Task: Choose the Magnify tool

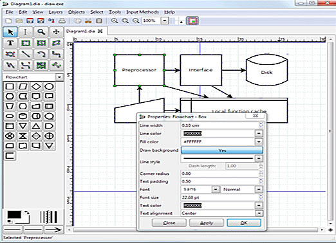Action: pyautogui.click(x=41, y=32)
